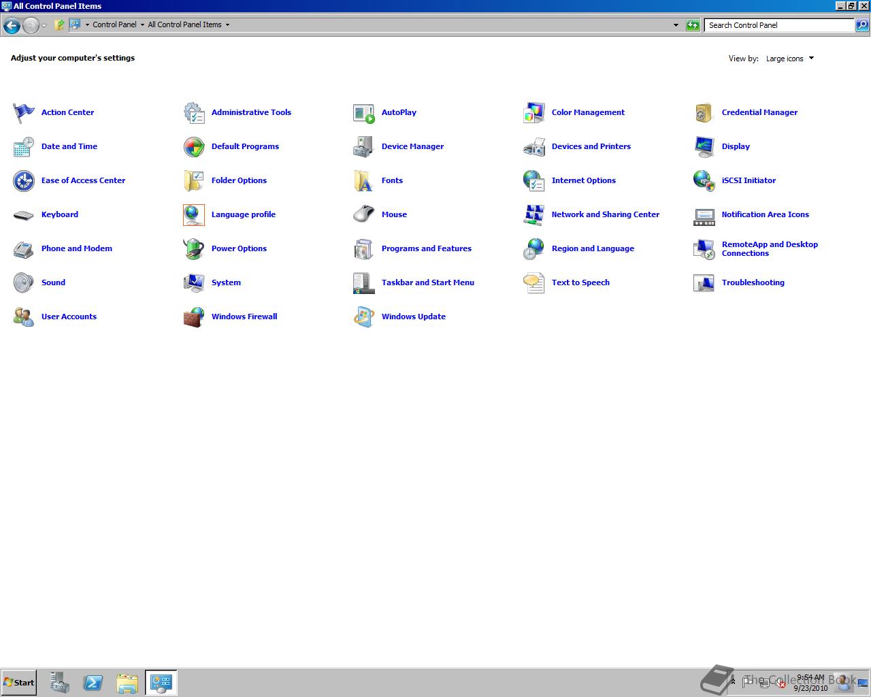Open the Date and Time icon
871x697 pixels.
click(24, 147)
